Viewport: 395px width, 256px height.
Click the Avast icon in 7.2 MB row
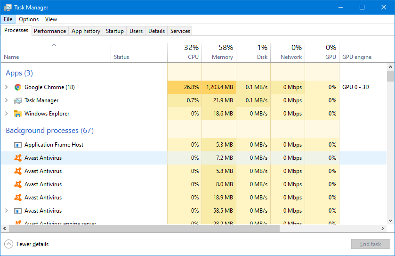pyautogui.click(x=17, y=158)
